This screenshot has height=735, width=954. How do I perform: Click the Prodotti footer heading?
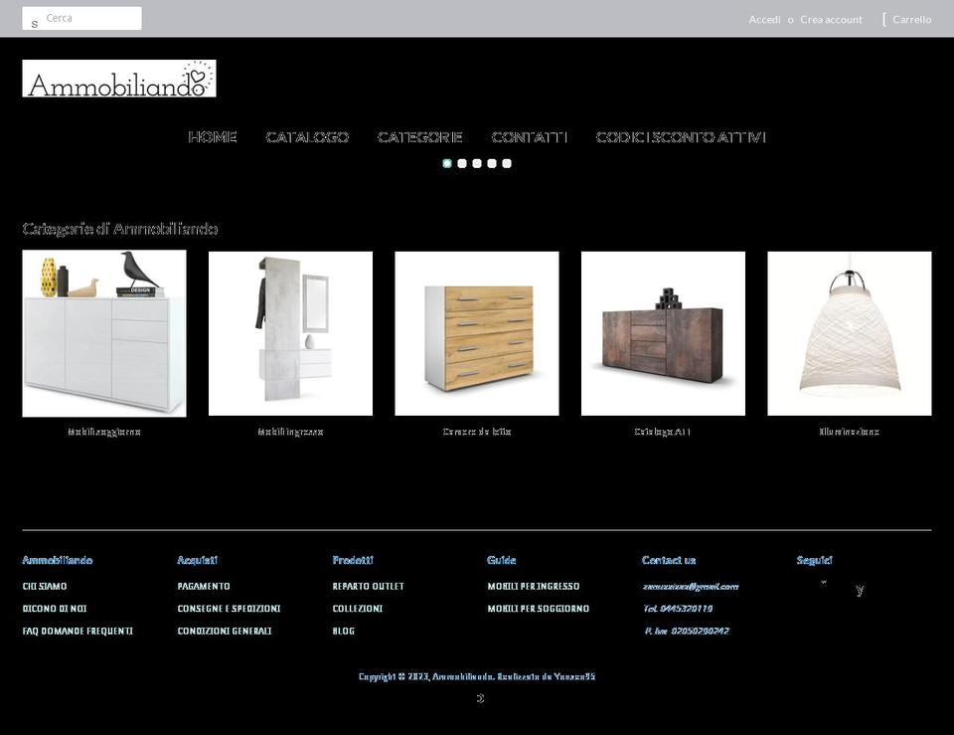point(353,560)
